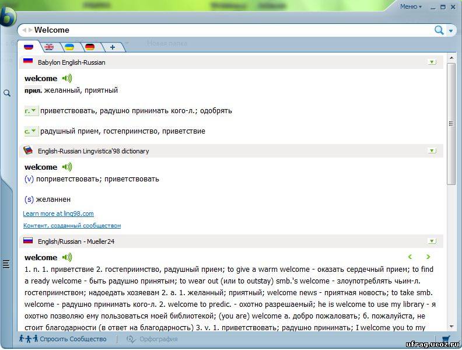This screenshot has width=462, height=350.
Task: Switch to the German flag tab
Action: tap(90, 47)
